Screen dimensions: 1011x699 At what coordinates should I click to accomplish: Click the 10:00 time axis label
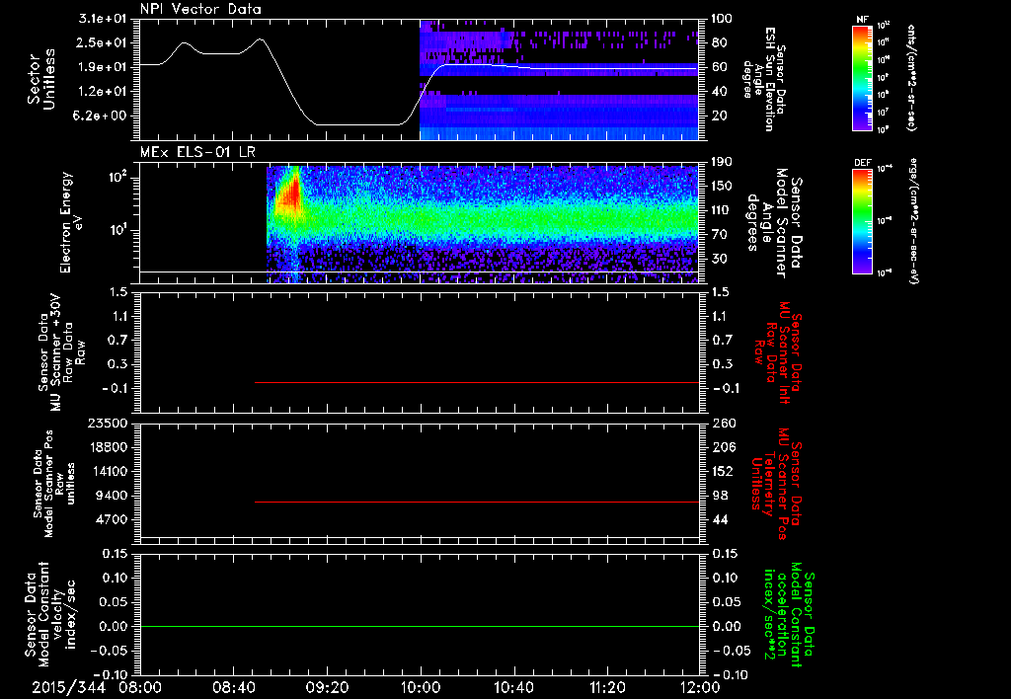pos(420,687)
